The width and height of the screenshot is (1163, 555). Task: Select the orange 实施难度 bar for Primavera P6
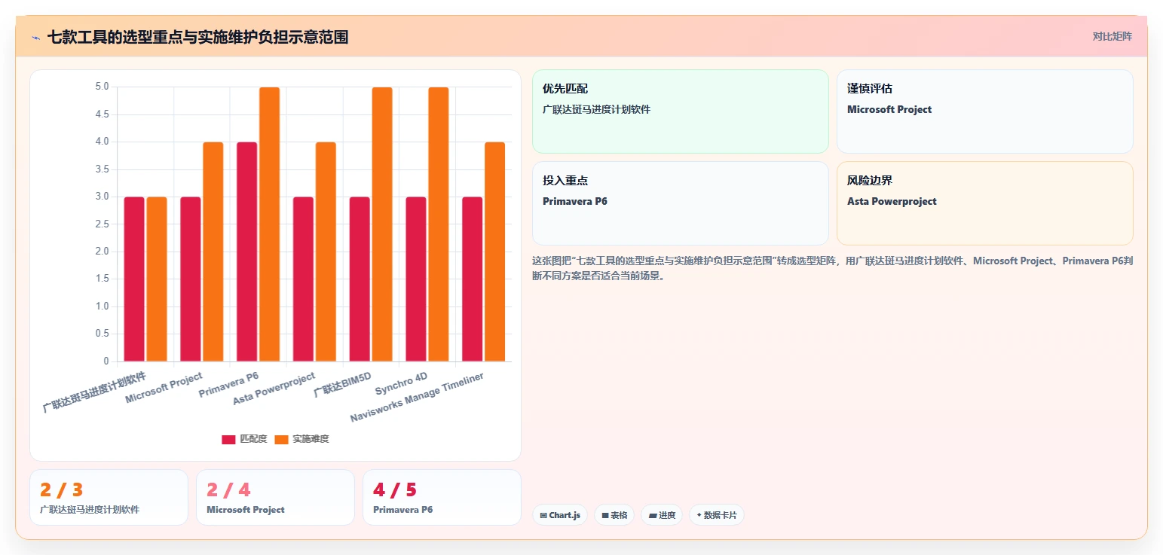(x=270, y=224)
